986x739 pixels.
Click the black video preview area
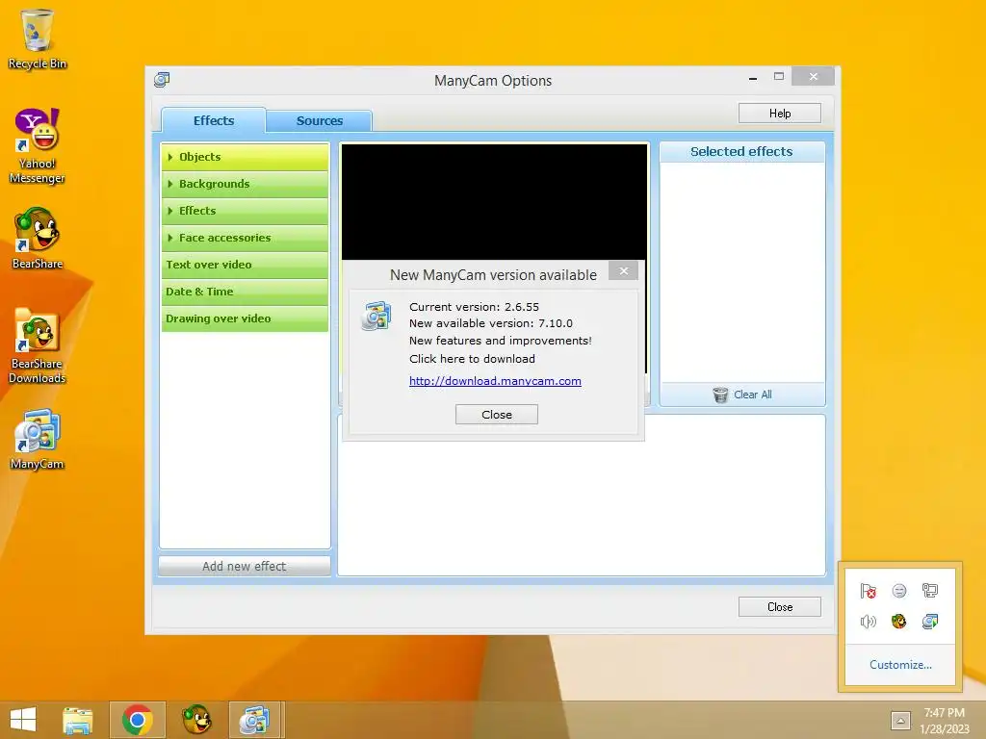pos(494,202)
